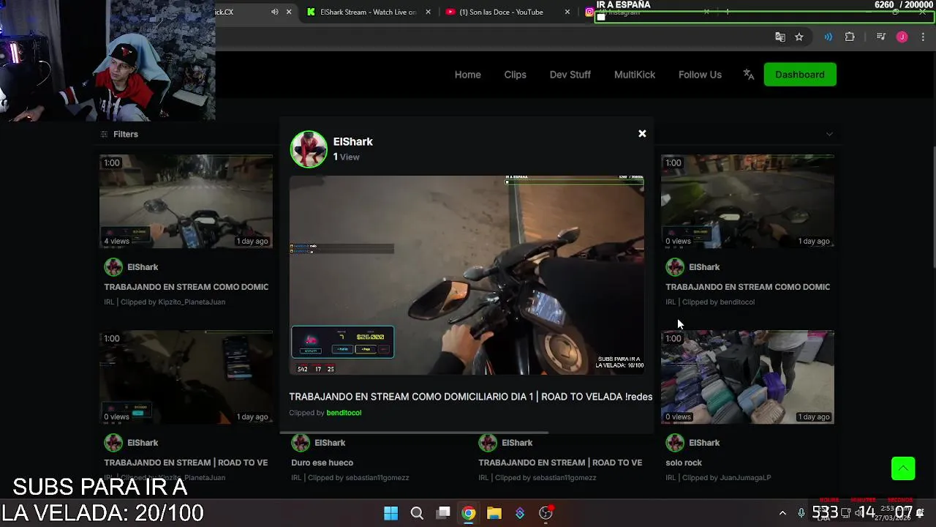Go to Home in the navigation
The width and height of the screenshot is (936, 527).
click(468, 75)
